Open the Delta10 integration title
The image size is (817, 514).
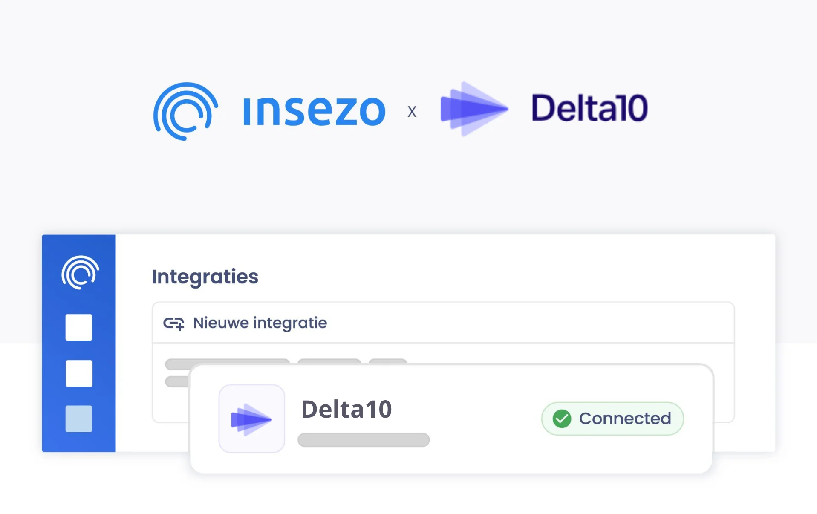tap(346, 409)
